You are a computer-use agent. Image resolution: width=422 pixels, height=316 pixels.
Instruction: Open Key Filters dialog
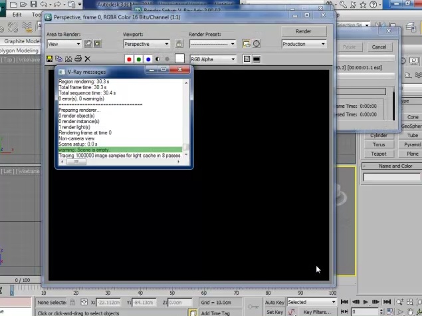click(317, 312)
